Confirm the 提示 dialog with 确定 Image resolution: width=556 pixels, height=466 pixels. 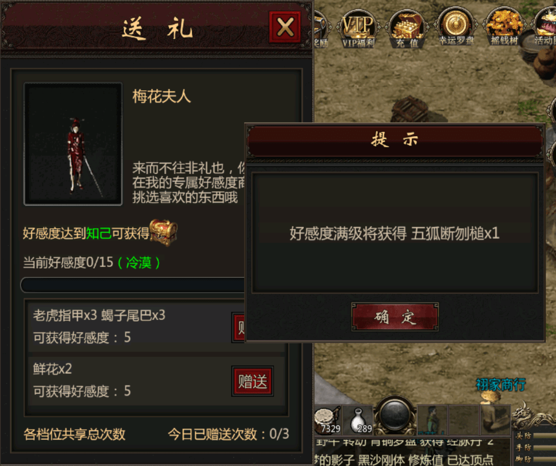pyautogui.click(x=395, y=316)
